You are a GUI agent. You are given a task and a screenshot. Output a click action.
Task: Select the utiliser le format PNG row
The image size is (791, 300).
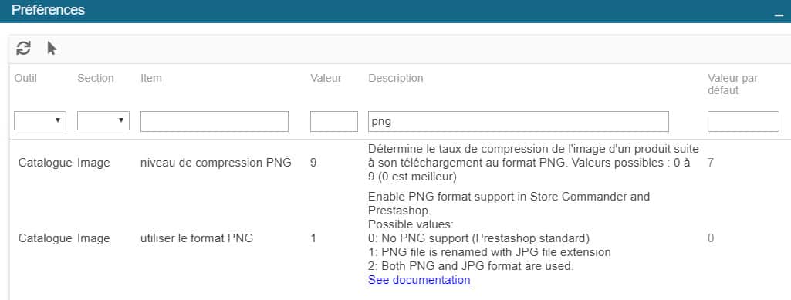pos(395,238)
